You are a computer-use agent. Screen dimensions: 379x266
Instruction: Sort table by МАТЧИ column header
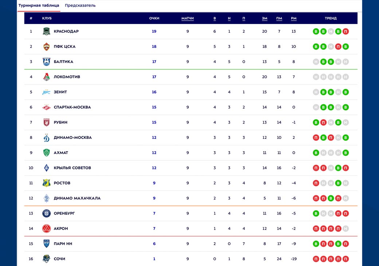pos(188,18)
